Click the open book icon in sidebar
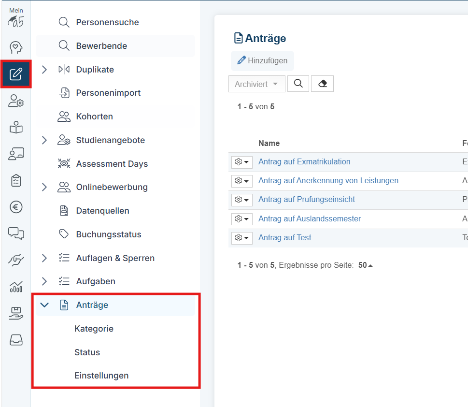This screenshot has width=468, height=407. pos(16,128)
